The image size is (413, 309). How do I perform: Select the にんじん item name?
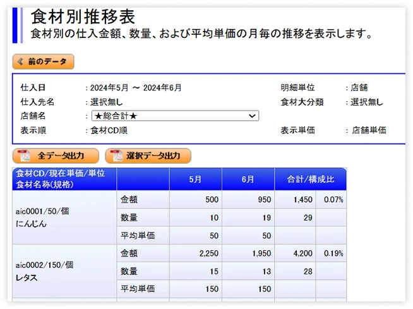click(x=31, y=224)
